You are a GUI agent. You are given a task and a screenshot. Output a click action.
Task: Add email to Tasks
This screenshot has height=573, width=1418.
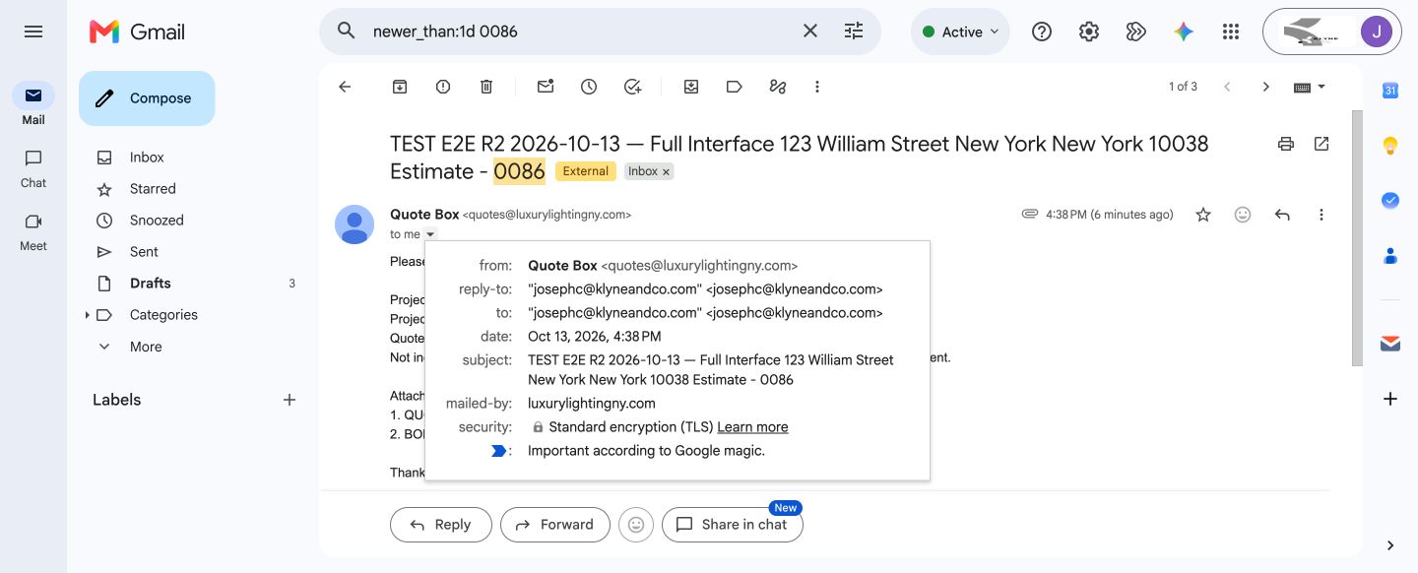click(632, 87)
